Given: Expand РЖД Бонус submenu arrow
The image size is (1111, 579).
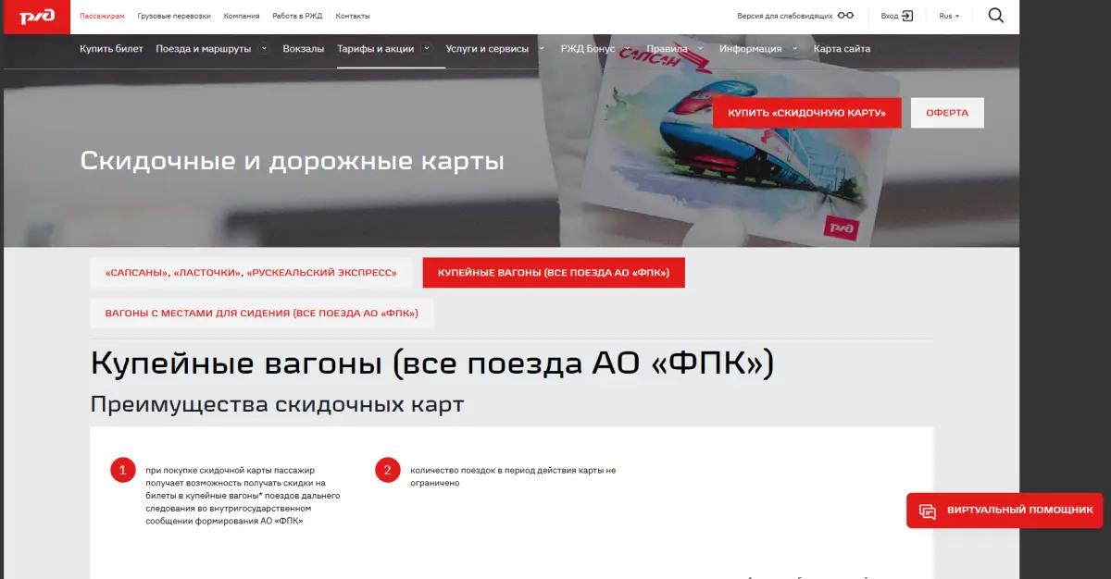Looking at the screenshot, I should tap(627, 48).
